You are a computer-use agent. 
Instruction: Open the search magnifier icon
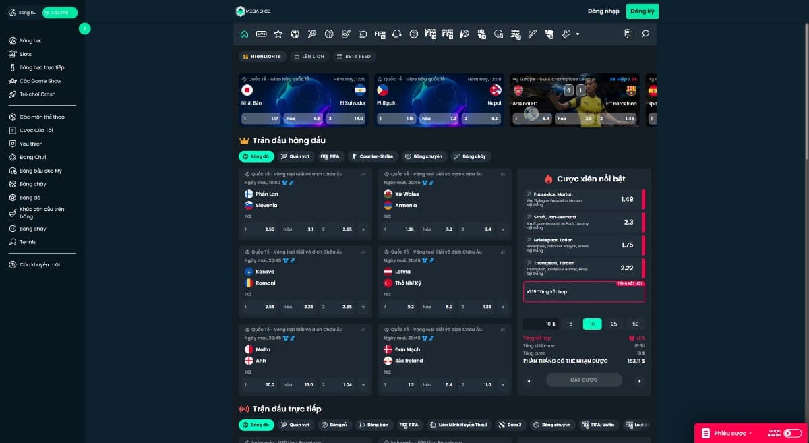(645, 34)
